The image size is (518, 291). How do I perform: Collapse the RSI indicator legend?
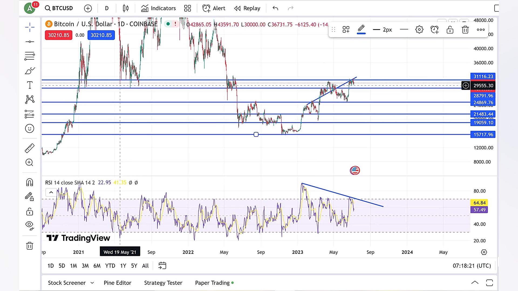(x=51, y=192)
